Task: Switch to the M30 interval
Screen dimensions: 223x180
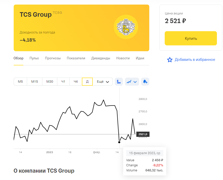Action: [50, 82]
